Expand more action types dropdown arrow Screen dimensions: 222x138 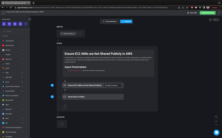(26, 24)
